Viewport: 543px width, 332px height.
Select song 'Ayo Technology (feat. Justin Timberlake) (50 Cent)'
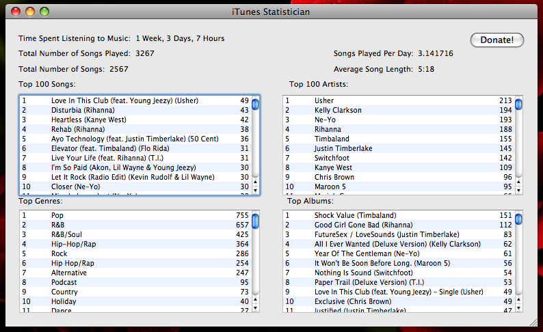coord(135,139)
